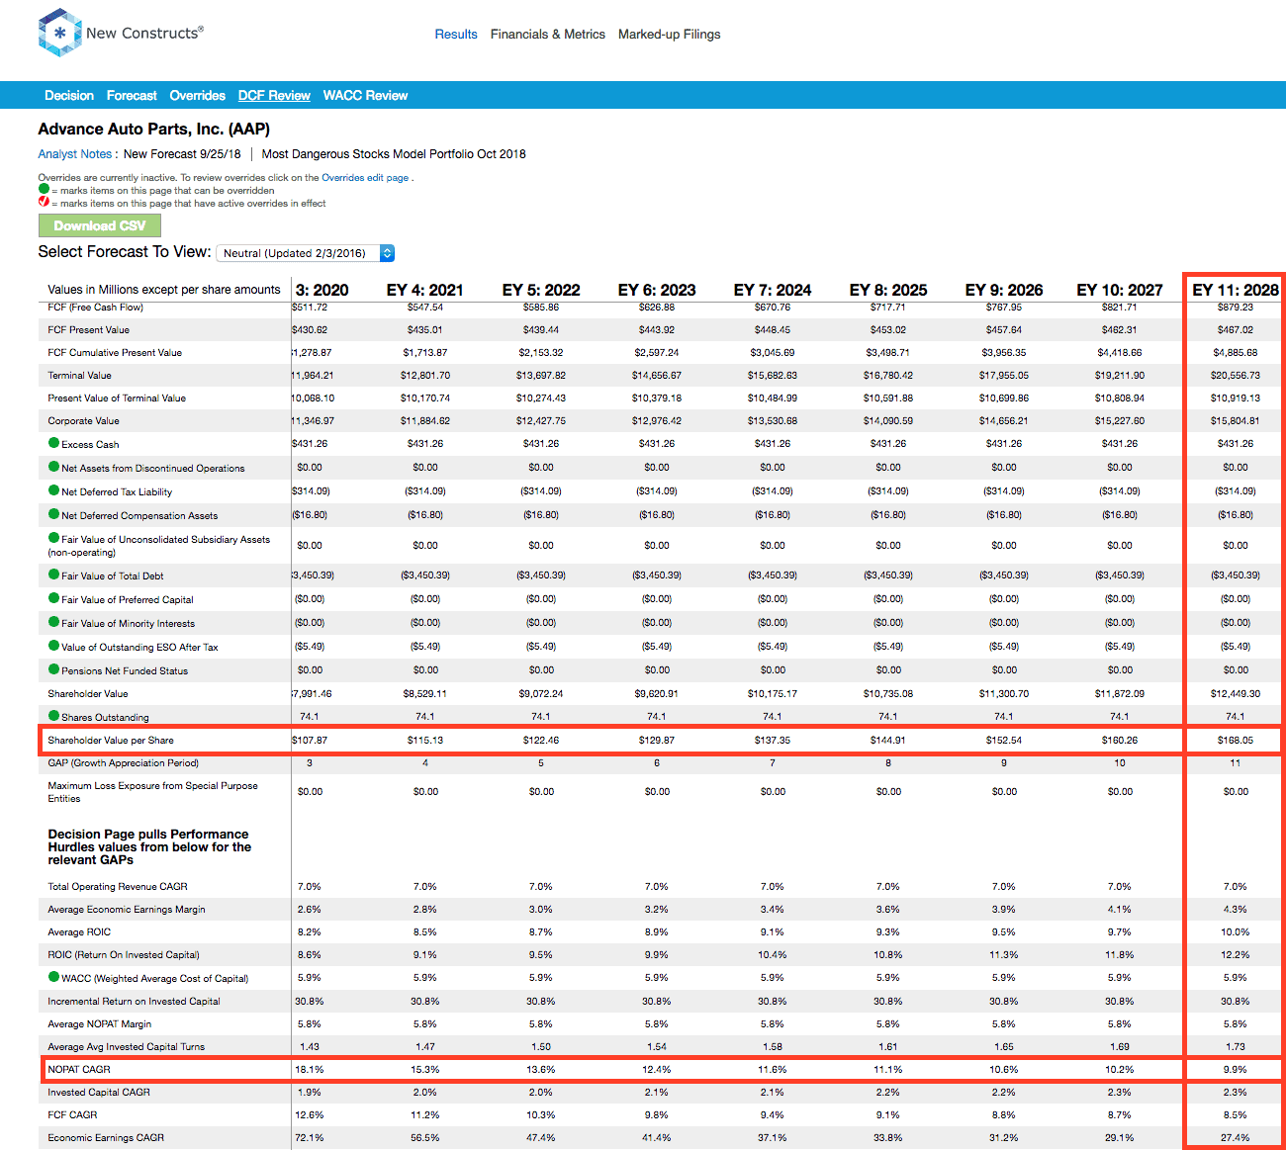1286x1150 pixels.
Task: Click the Economic Earnings CAGR row label
Action: 106,1137
